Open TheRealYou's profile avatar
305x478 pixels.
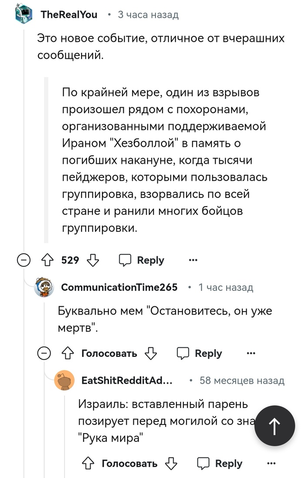click(x=23, y=14)
